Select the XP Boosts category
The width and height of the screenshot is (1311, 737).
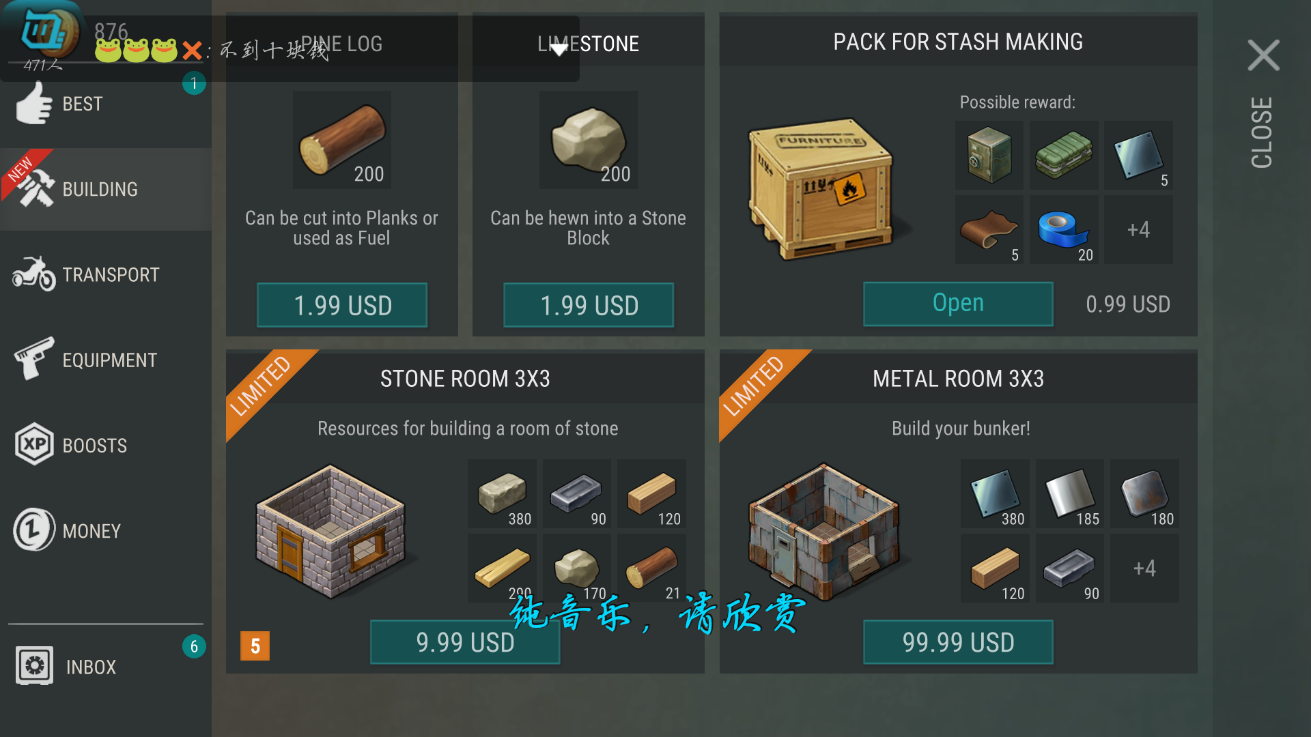[106, 445]
